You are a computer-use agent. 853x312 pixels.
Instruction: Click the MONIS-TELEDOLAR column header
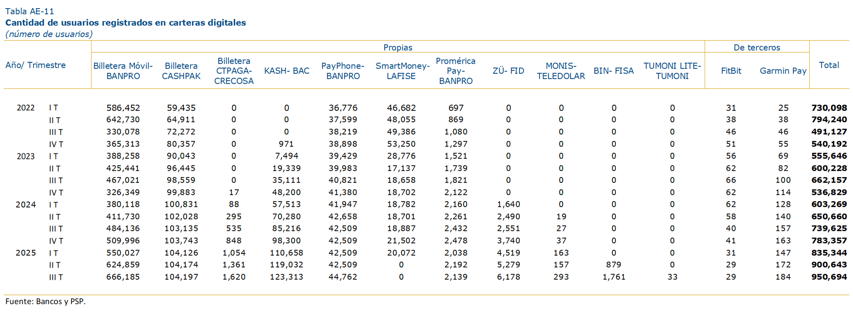click(x=561, y=71)
